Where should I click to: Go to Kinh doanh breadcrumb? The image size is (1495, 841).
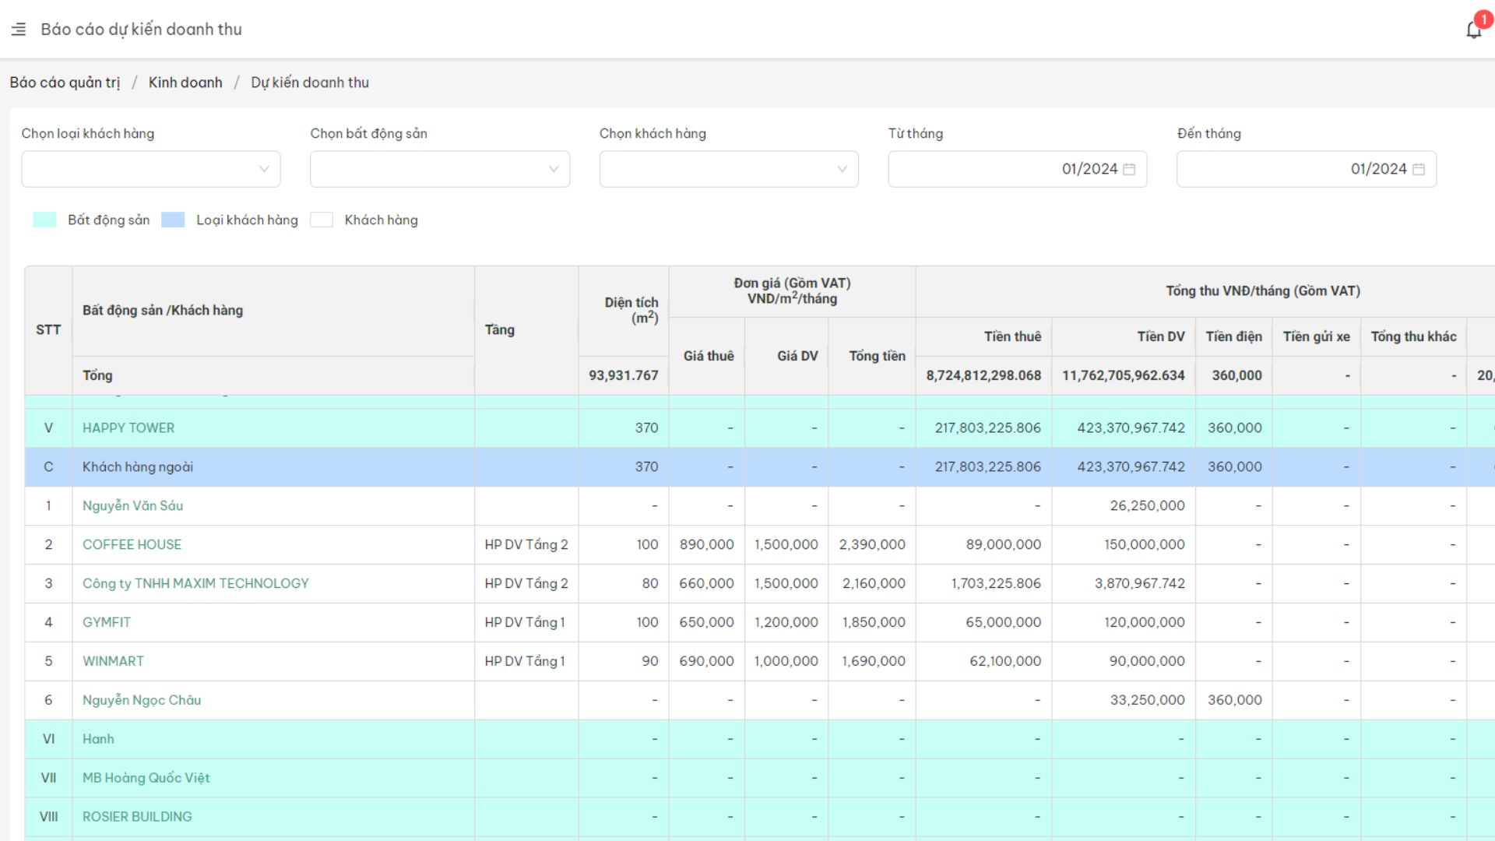click(x=185, y=83)
